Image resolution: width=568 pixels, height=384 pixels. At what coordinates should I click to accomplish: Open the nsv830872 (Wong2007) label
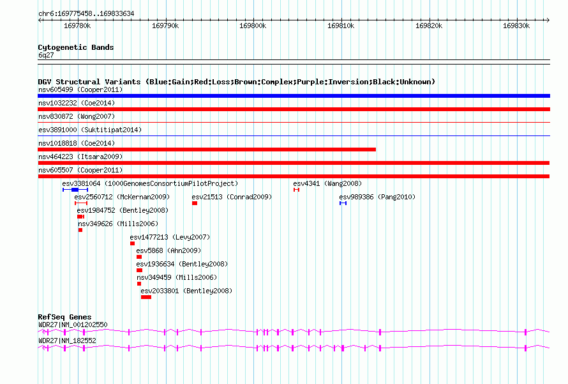click(x=77, y=116)
